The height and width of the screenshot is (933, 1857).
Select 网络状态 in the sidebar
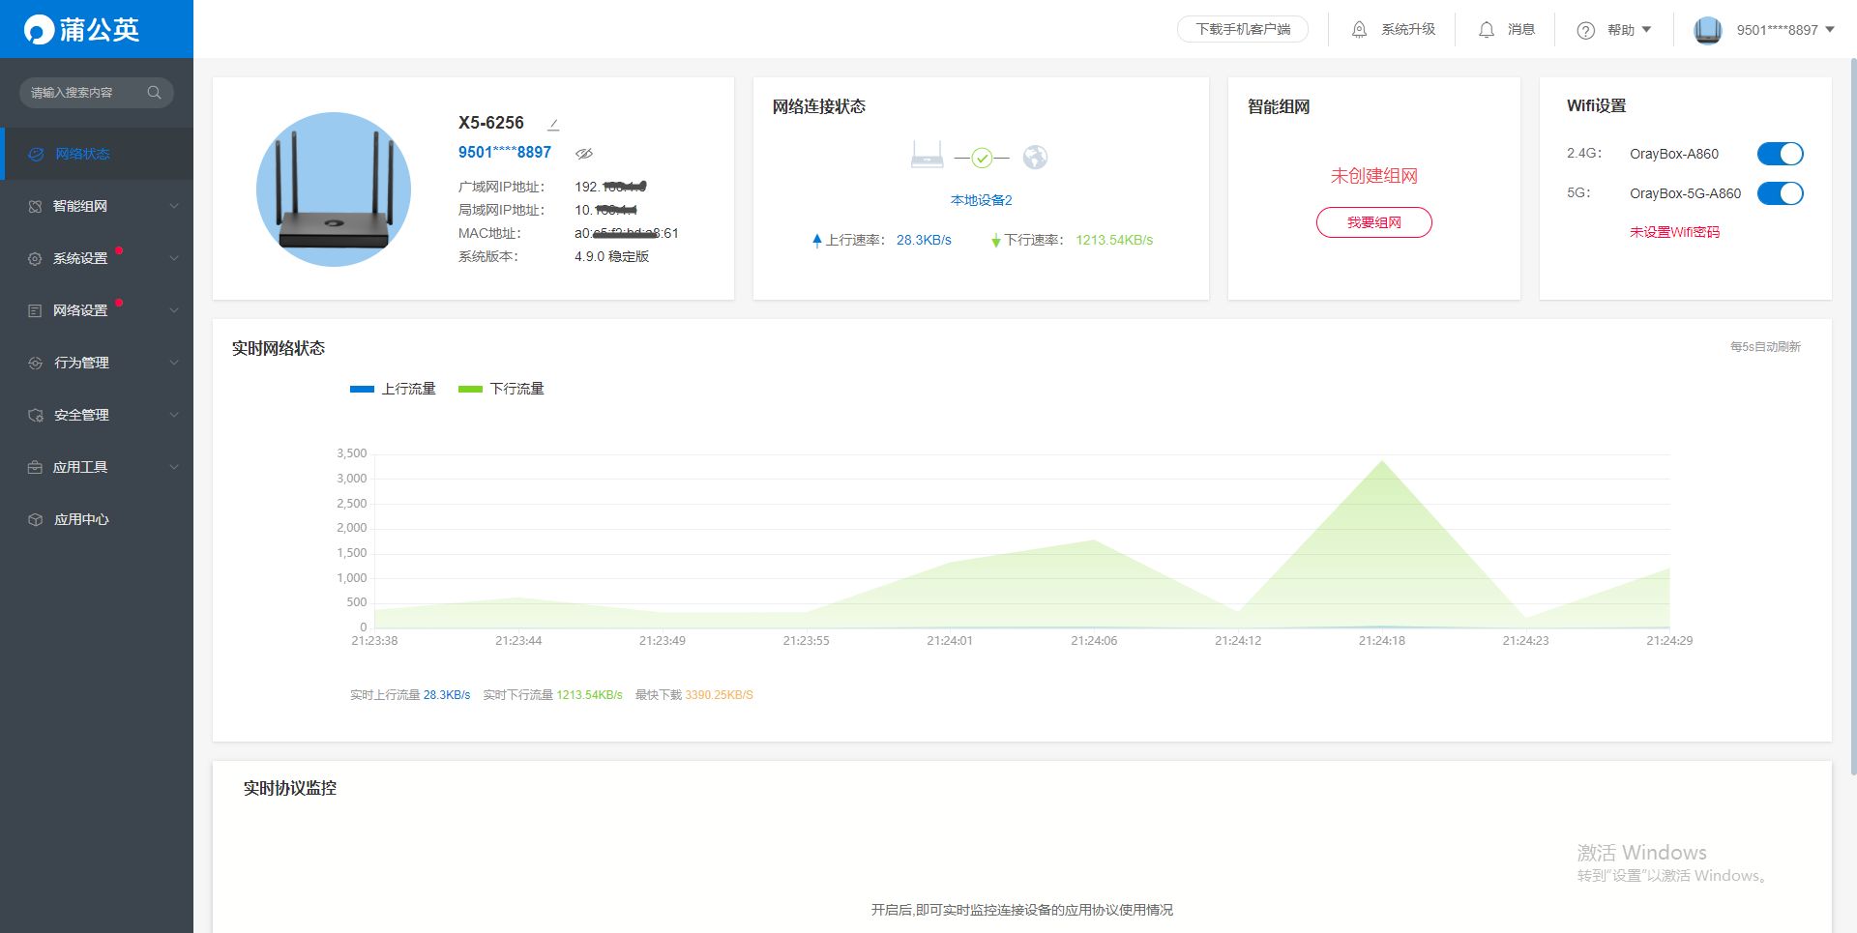(x=82, y=154)
